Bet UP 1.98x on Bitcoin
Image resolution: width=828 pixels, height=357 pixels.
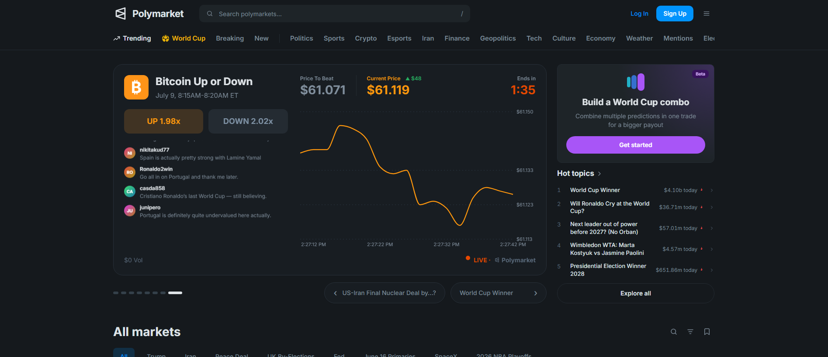tap(163, 121)
